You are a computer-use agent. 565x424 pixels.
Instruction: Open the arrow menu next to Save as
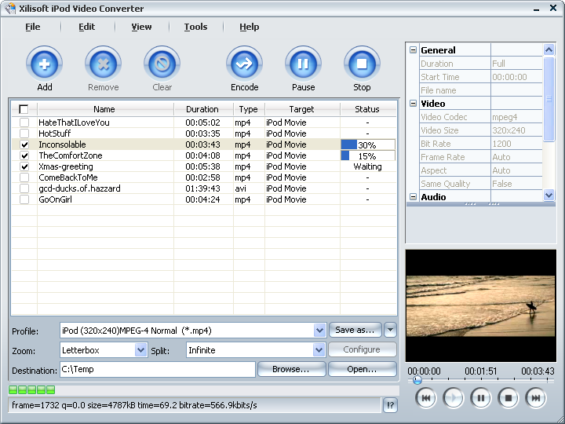click(390, 330)
